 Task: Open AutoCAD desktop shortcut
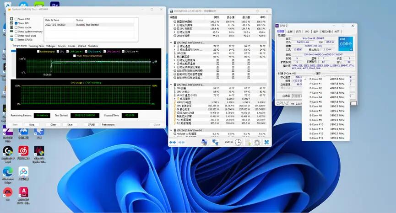pos(24,192)
